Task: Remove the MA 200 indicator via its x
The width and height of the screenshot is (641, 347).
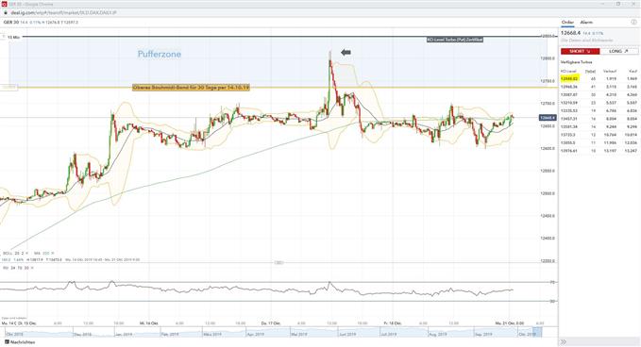Action: click(52, 253)
